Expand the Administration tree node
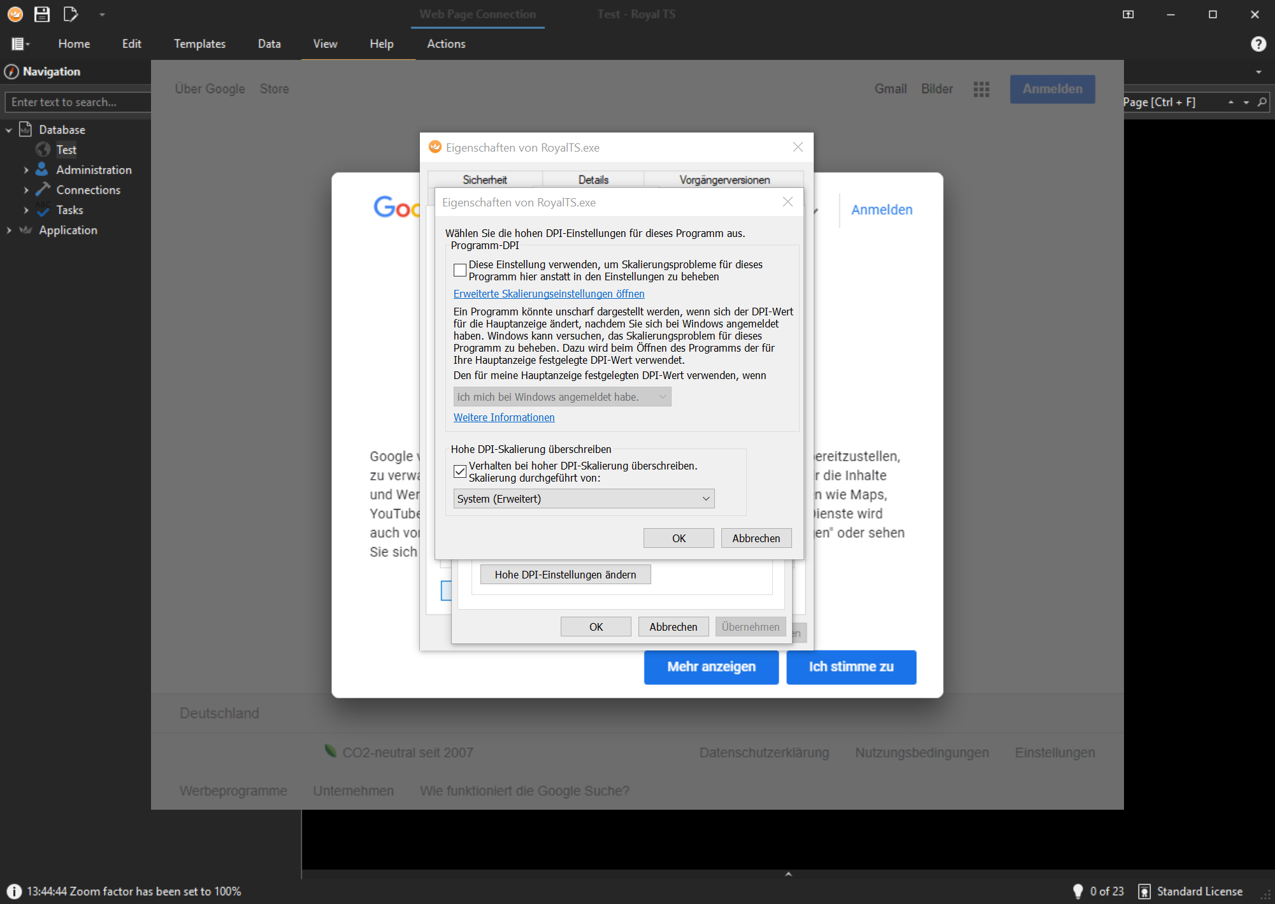 pyautogui.click(x=26, y=170)
